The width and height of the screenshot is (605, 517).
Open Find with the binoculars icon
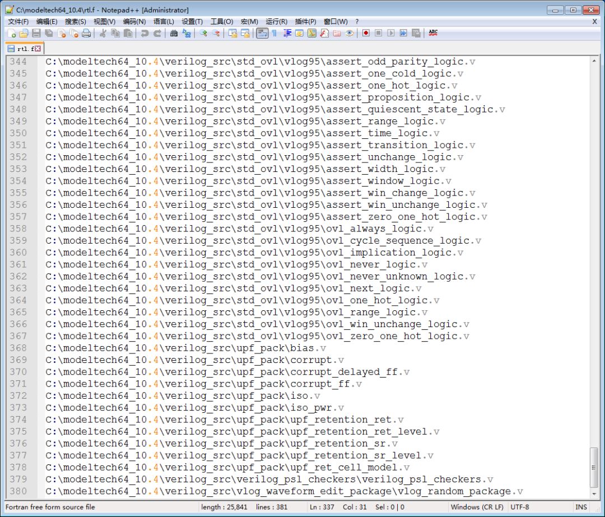click(x=174, y=34)
